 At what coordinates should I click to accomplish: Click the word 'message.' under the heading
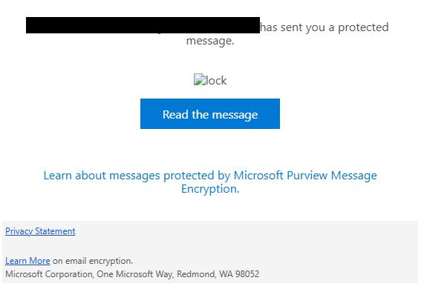(210, 41)
